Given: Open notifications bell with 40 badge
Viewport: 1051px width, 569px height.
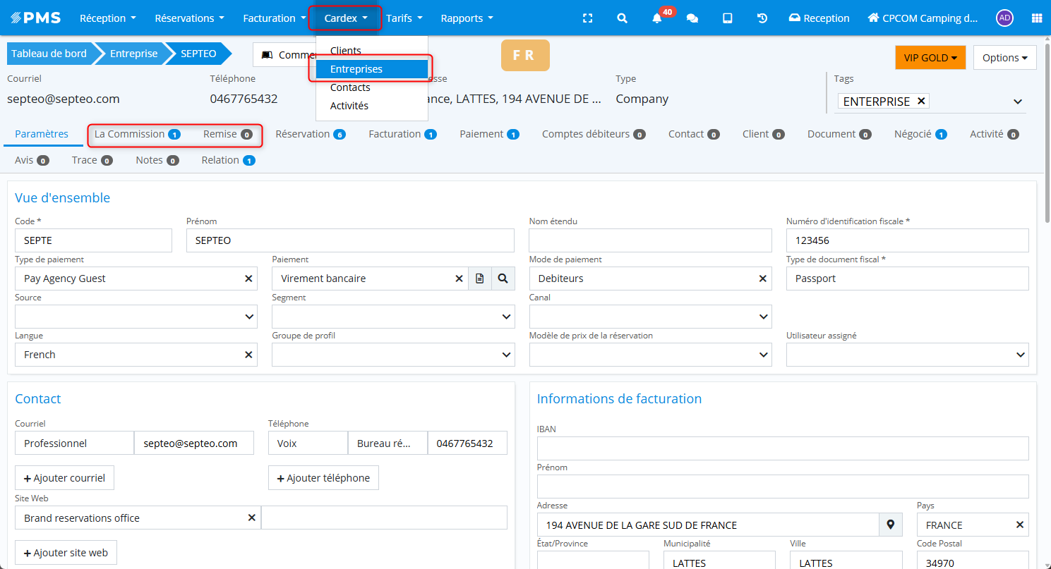Looking at the screenshot, I should tap(657, 18).
